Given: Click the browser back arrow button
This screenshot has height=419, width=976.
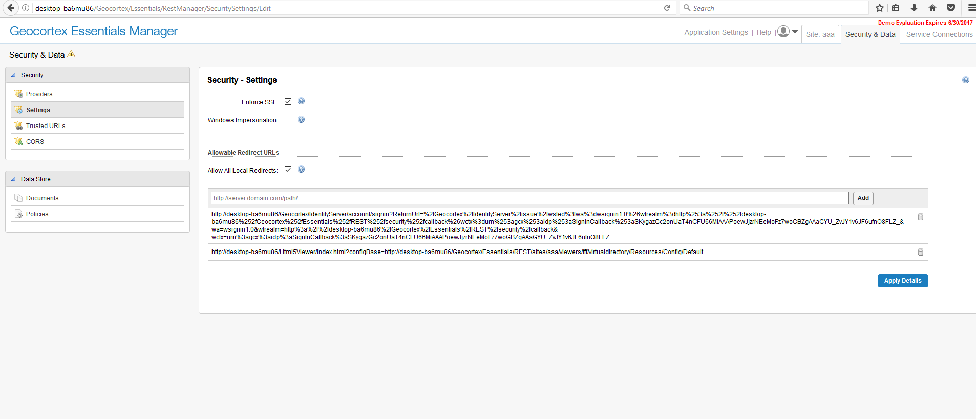Looking at the screenshot, I should point(11,8).
